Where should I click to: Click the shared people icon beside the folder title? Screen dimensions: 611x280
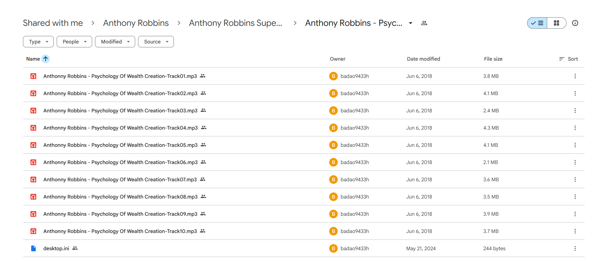pyautogui.click(x=424, y=23)
